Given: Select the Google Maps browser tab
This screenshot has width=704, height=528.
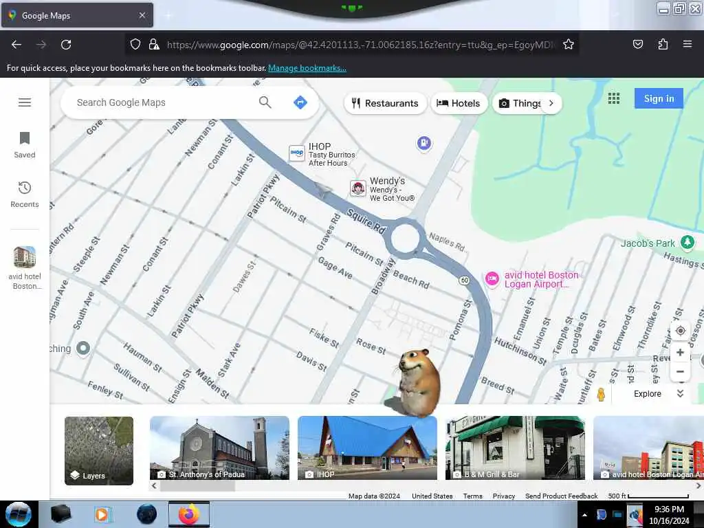Looking at the screenshot, I should pyautogui.click(x=77, y=15).
